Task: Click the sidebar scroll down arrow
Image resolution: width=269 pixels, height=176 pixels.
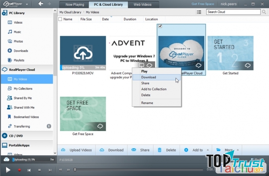Action: click(55, 153)
